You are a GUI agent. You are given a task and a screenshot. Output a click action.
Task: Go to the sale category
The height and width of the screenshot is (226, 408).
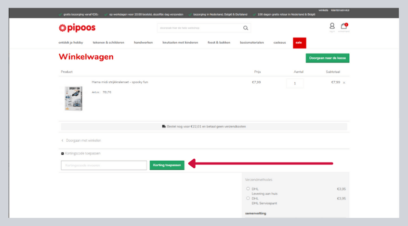click(x=299, y=43)
